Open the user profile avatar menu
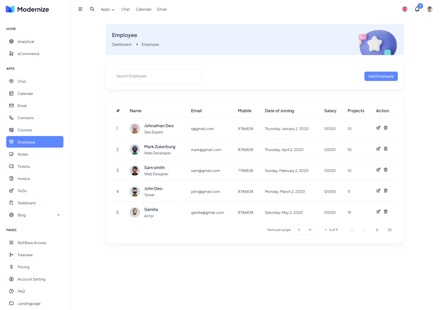This screenshot has height=310, width=440. click(x=429, y=9)
